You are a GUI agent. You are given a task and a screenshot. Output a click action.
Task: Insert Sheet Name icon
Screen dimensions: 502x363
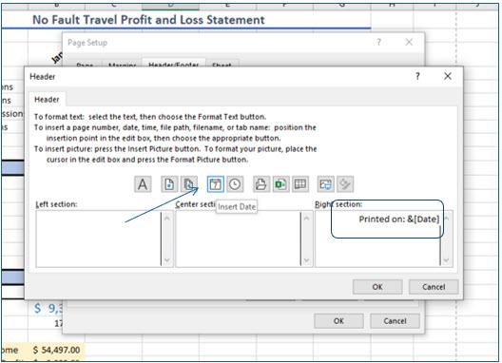point(300,184)
